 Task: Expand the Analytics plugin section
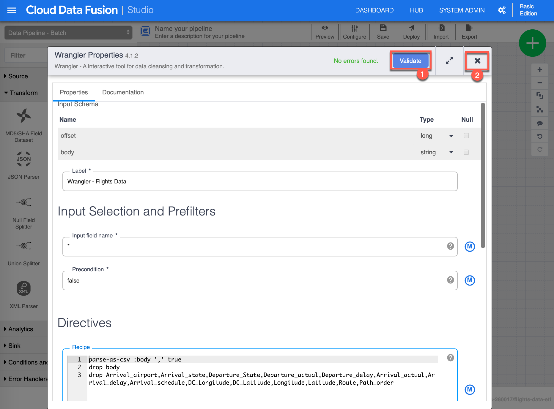(21, 329)
